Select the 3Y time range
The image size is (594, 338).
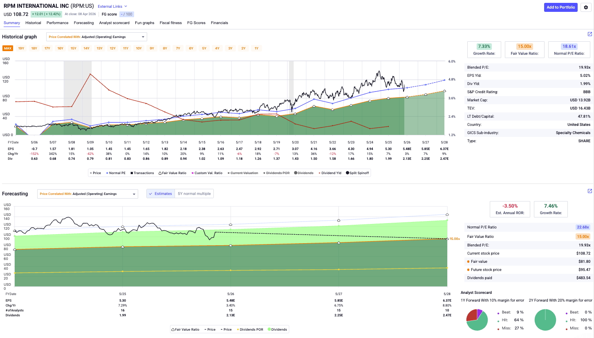coord(230,49)
